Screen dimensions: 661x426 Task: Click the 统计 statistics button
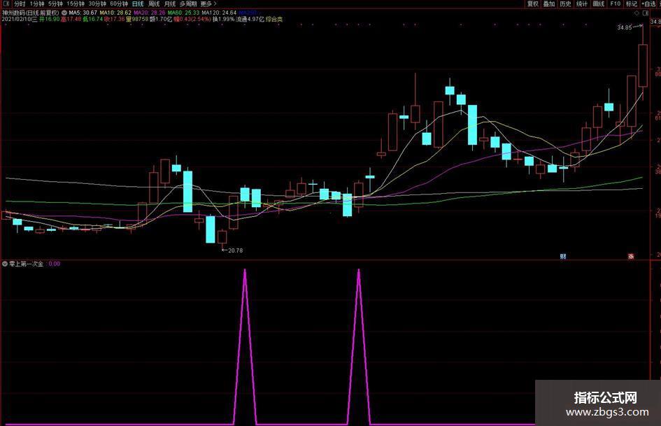pos(582,3)
